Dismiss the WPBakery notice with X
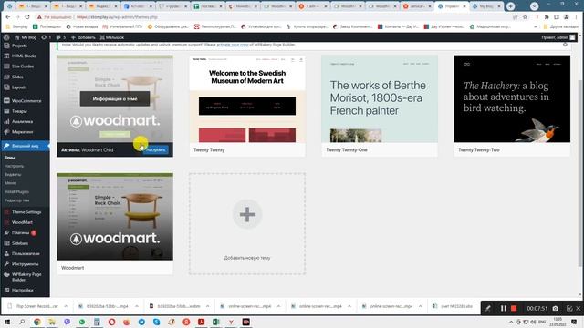584x328 pixels. click(565, 45)
